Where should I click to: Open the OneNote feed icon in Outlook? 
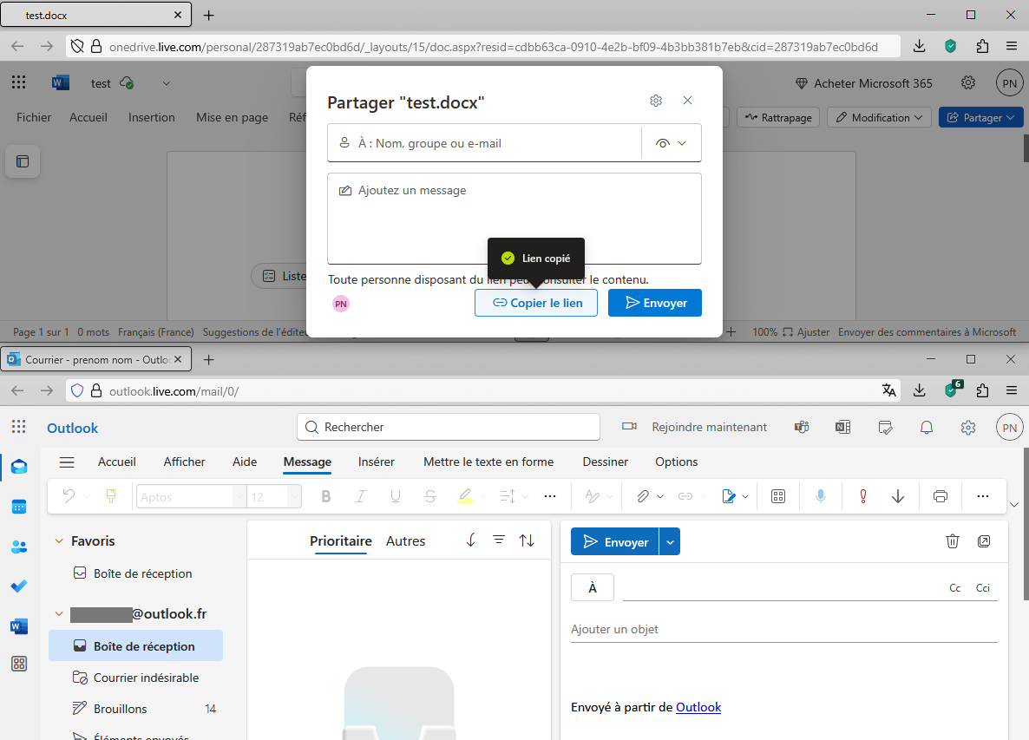(x=842, y=428)
